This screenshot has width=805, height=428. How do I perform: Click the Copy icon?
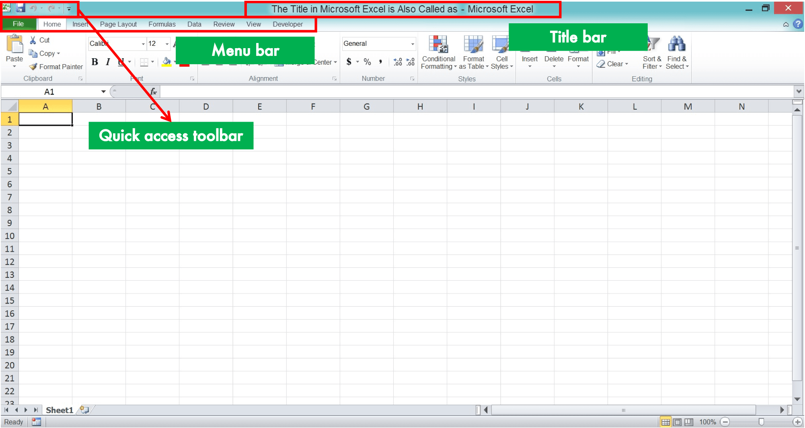(x=33, y=53)
